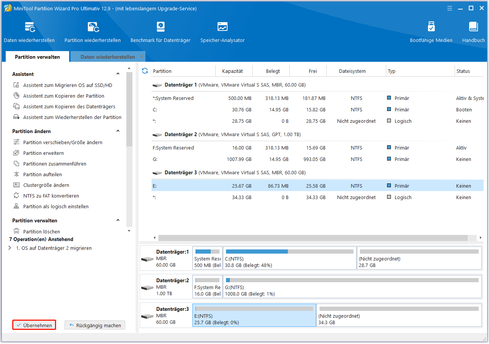The height and width of the screenshot is (344, 489).
Task: Select E:(NTFS) block in disk map
Action: click(x=254, y=315)
